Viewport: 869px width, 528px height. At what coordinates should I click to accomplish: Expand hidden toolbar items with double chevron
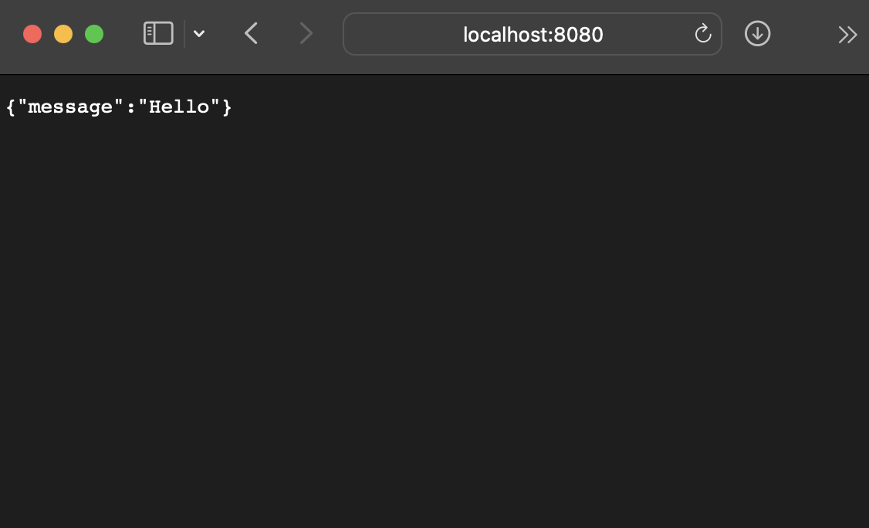point(847,35)
